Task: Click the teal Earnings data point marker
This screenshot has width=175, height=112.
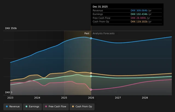Action: (91, 76)
